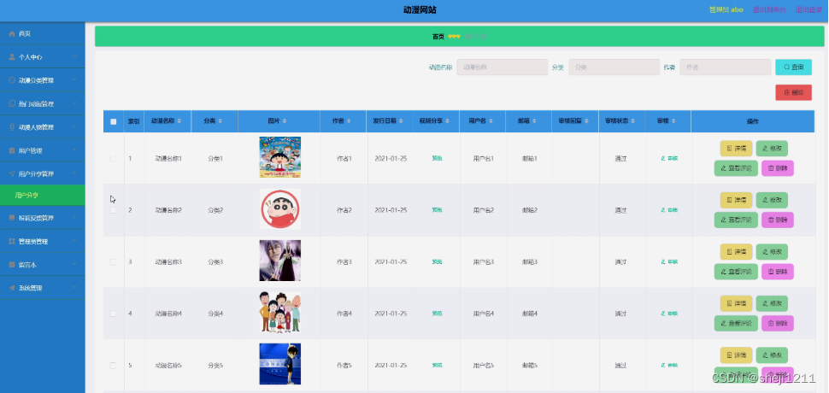Tick the checkbox for row 动漫名称1
Screen dimensions: 829x393
pyautogui.click(x=113, y=158)
